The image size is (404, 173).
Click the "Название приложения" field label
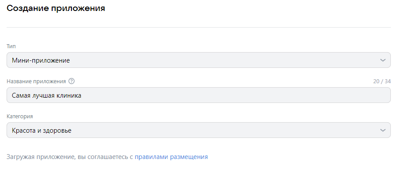(36, 81)
